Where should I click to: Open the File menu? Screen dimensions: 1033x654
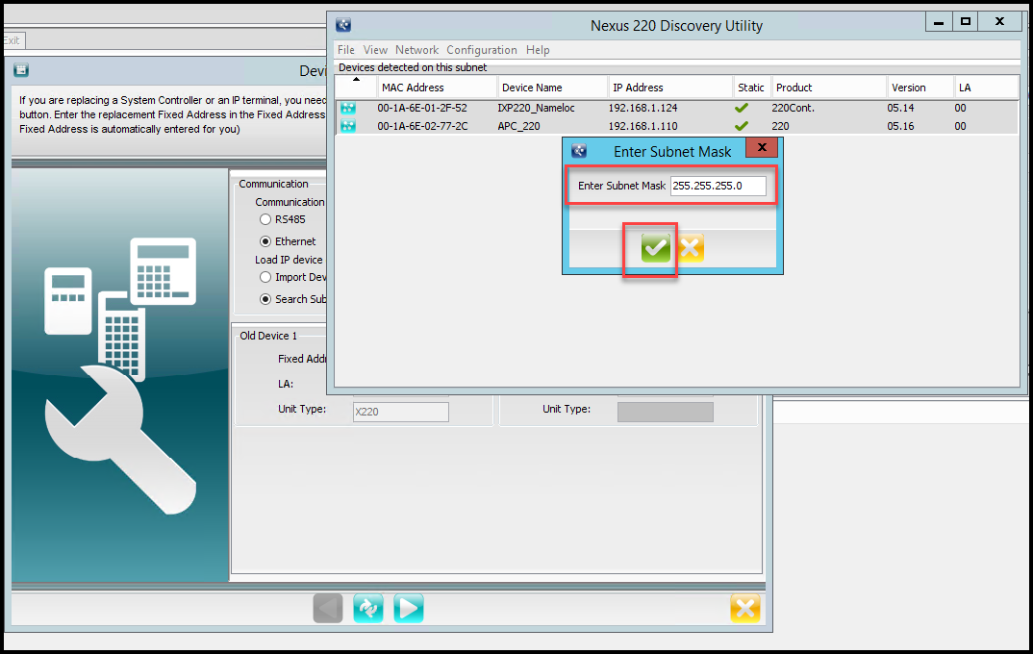tap(346, 50)
